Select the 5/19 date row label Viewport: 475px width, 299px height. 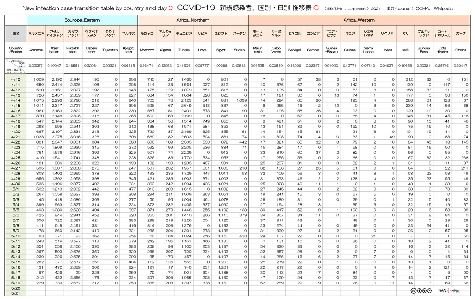point(16,282)
